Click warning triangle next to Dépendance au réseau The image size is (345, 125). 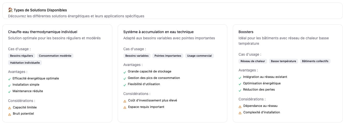point(240,106)
